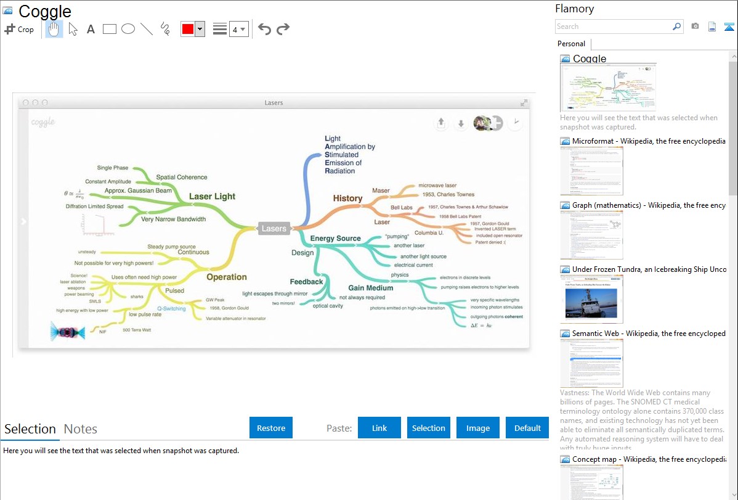Click the Q-Switching link
Viewport: 738px width, 500px height.
coord(171,309)
